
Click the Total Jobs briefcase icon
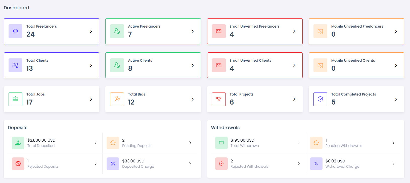click(x=15, y=99)
